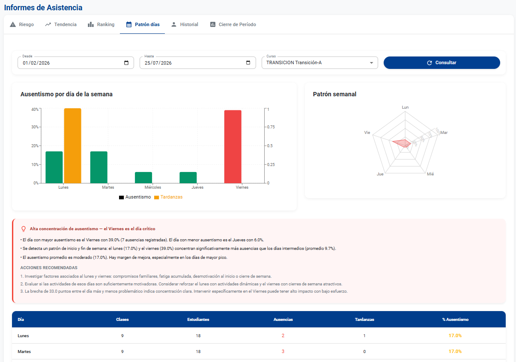The width and height of the screenshot is (516, 362).
Task: Switch to the Historial tab
Action: pos(185,24)
